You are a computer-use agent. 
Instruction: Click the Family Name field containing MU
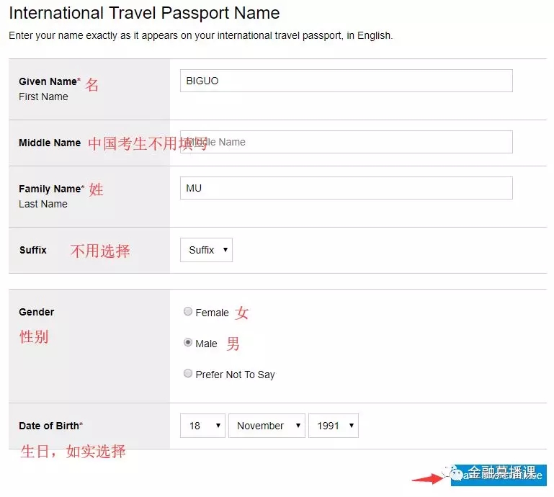(x=346, y=188)
